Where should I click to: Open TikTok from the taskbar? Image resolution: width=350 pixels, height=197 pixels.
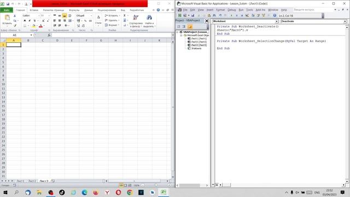point(62,192)
